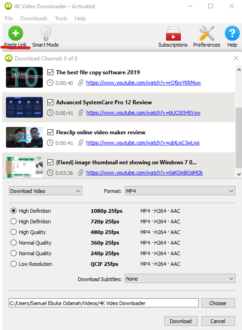This screenshot has height=330, width=242.
Task: Click the 'Advanced SystemCare Pro 12 Review' title
Action: [x=104, y=102]
